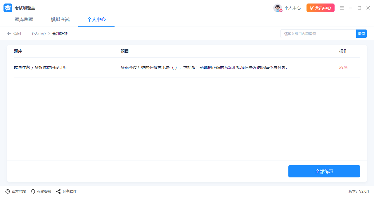
Task: Click the 题目 column header
Action: [125, 51]
